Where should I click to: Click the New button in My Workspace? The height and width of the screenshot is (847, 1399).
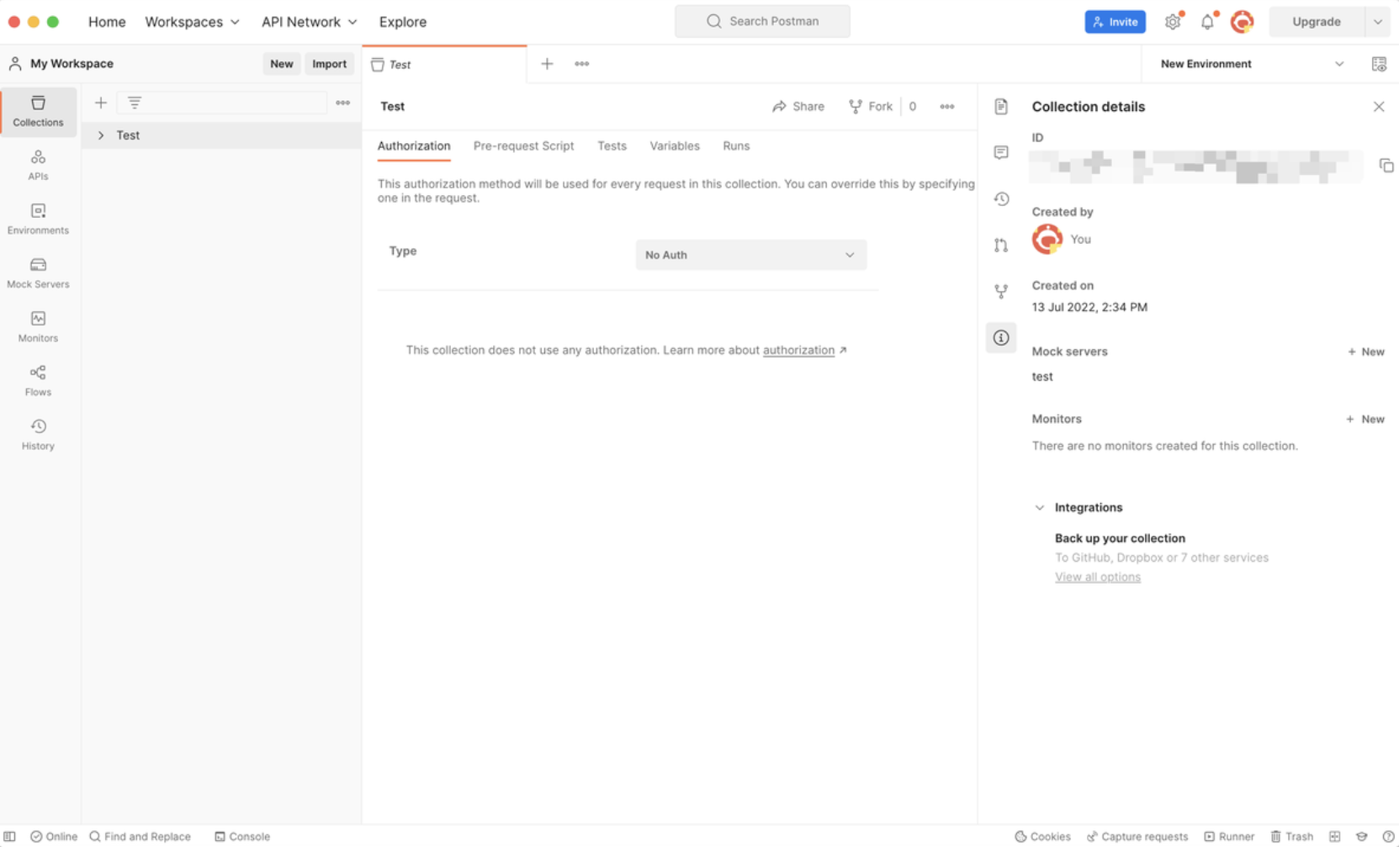pyautogui.click(x=282, y=64)
